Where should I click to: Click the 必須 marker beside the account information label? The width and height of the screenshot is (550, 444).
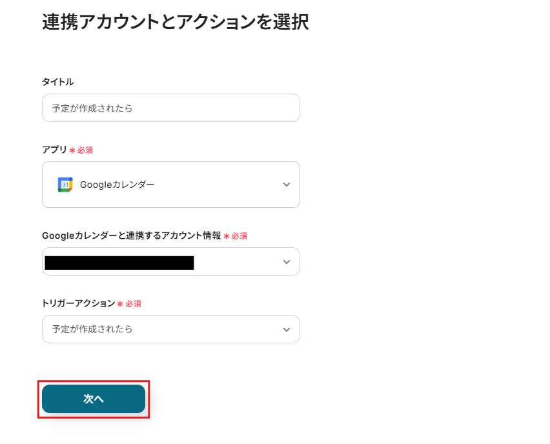[x=239, y=236]
